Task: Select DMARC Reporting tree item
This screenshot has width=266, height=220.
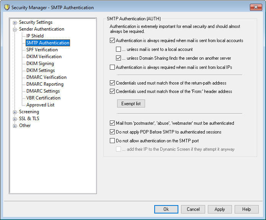Action: pos(45,84)
